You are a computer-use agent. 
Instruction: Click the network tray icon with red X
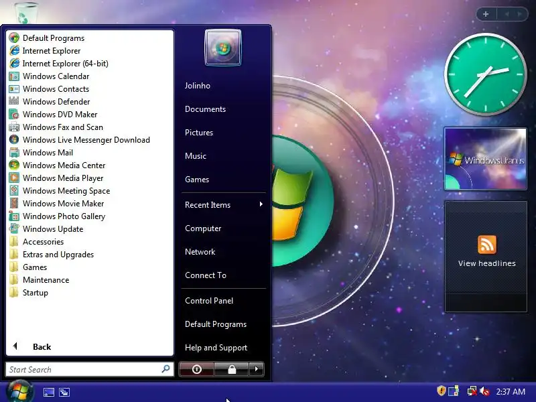(472, 391)
